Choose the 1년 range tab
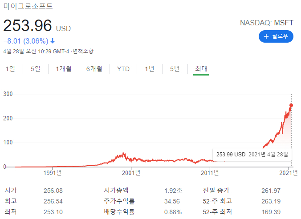The width and height of the screenshot is (301, 219). click(x=150, y=69)
